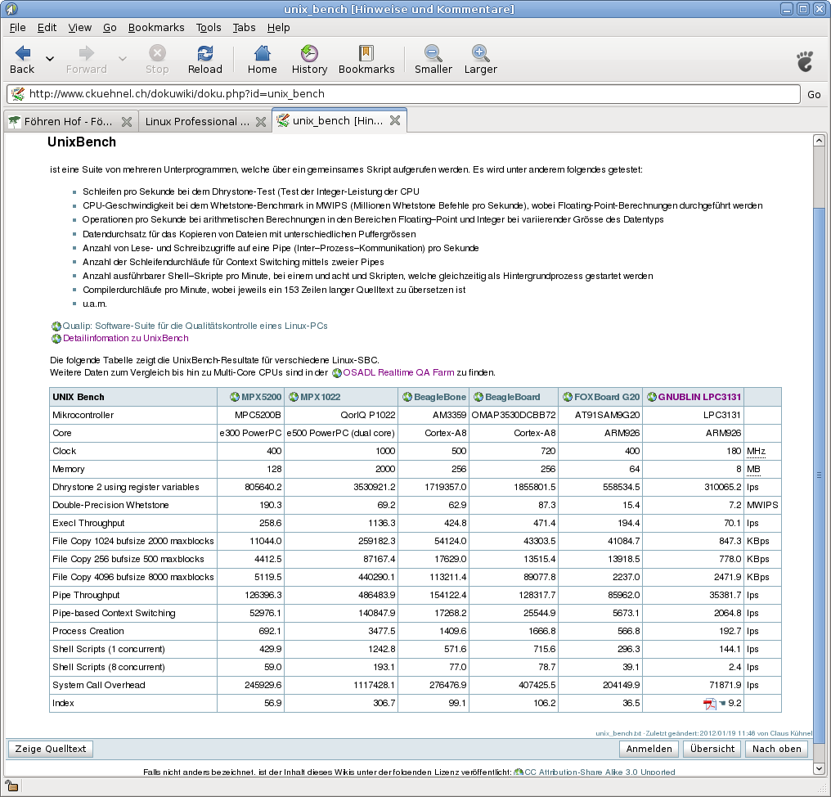Close the Föhren Hof tab
The image size is (831, 797).
click(127, 121)
